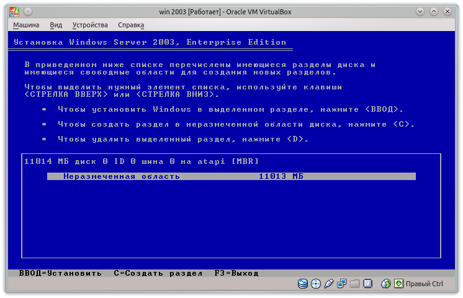Image resolution: width=463 pixels, height=298 pixels.
Task: Open the Машина menu
Action: [x=26, y=25]
